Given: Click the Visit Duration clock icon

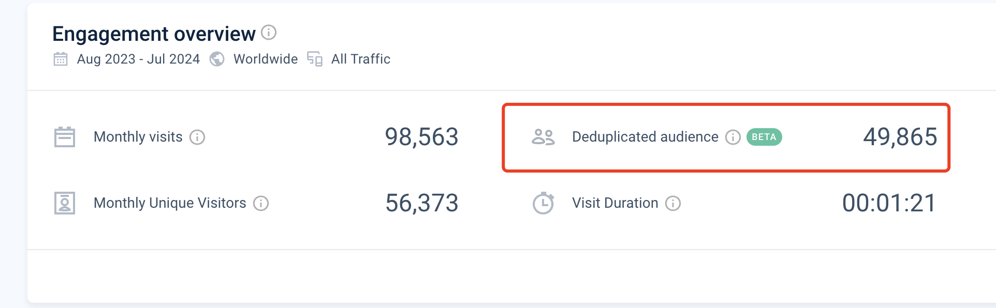Looking at the screenshot, I should tap(544, 203).
